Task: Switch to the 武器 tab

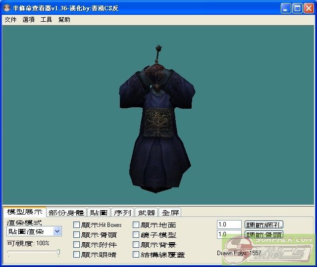Action: pos(146,213)
